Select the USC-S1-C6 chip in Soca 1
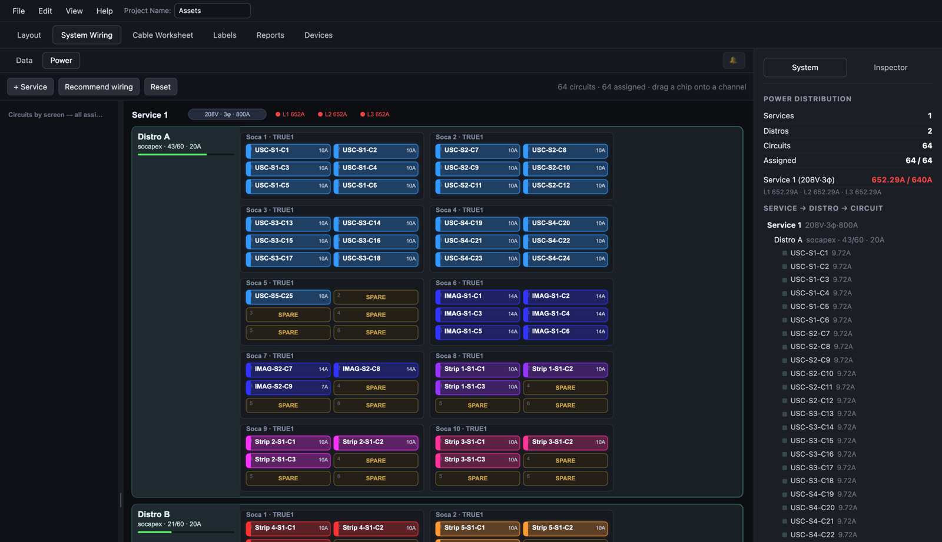 tap(376, 186)
